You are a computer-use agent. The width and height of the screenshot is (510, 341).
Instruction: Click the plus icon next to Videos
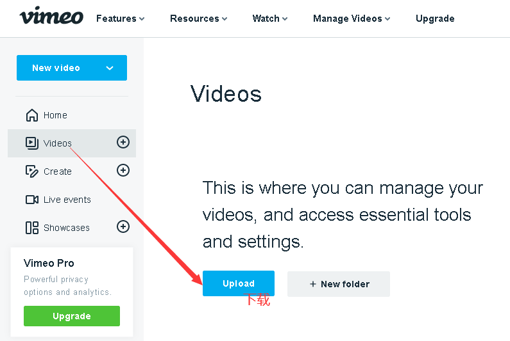pos(123,142)
